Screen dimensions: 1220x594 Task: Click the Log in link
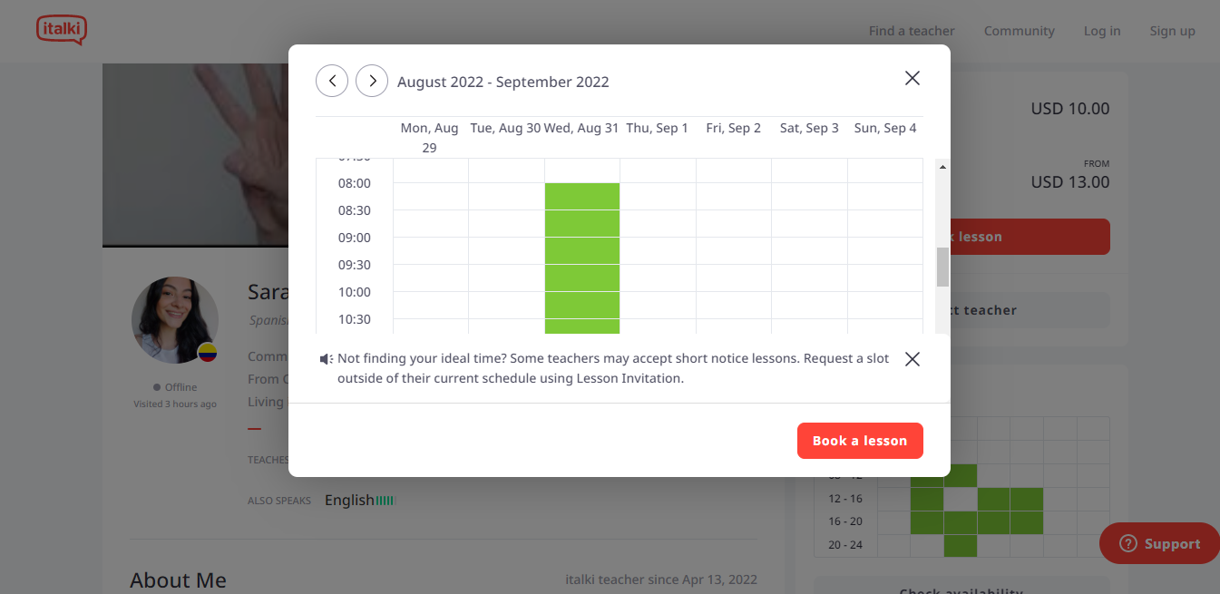click(x=1101, y=31)
